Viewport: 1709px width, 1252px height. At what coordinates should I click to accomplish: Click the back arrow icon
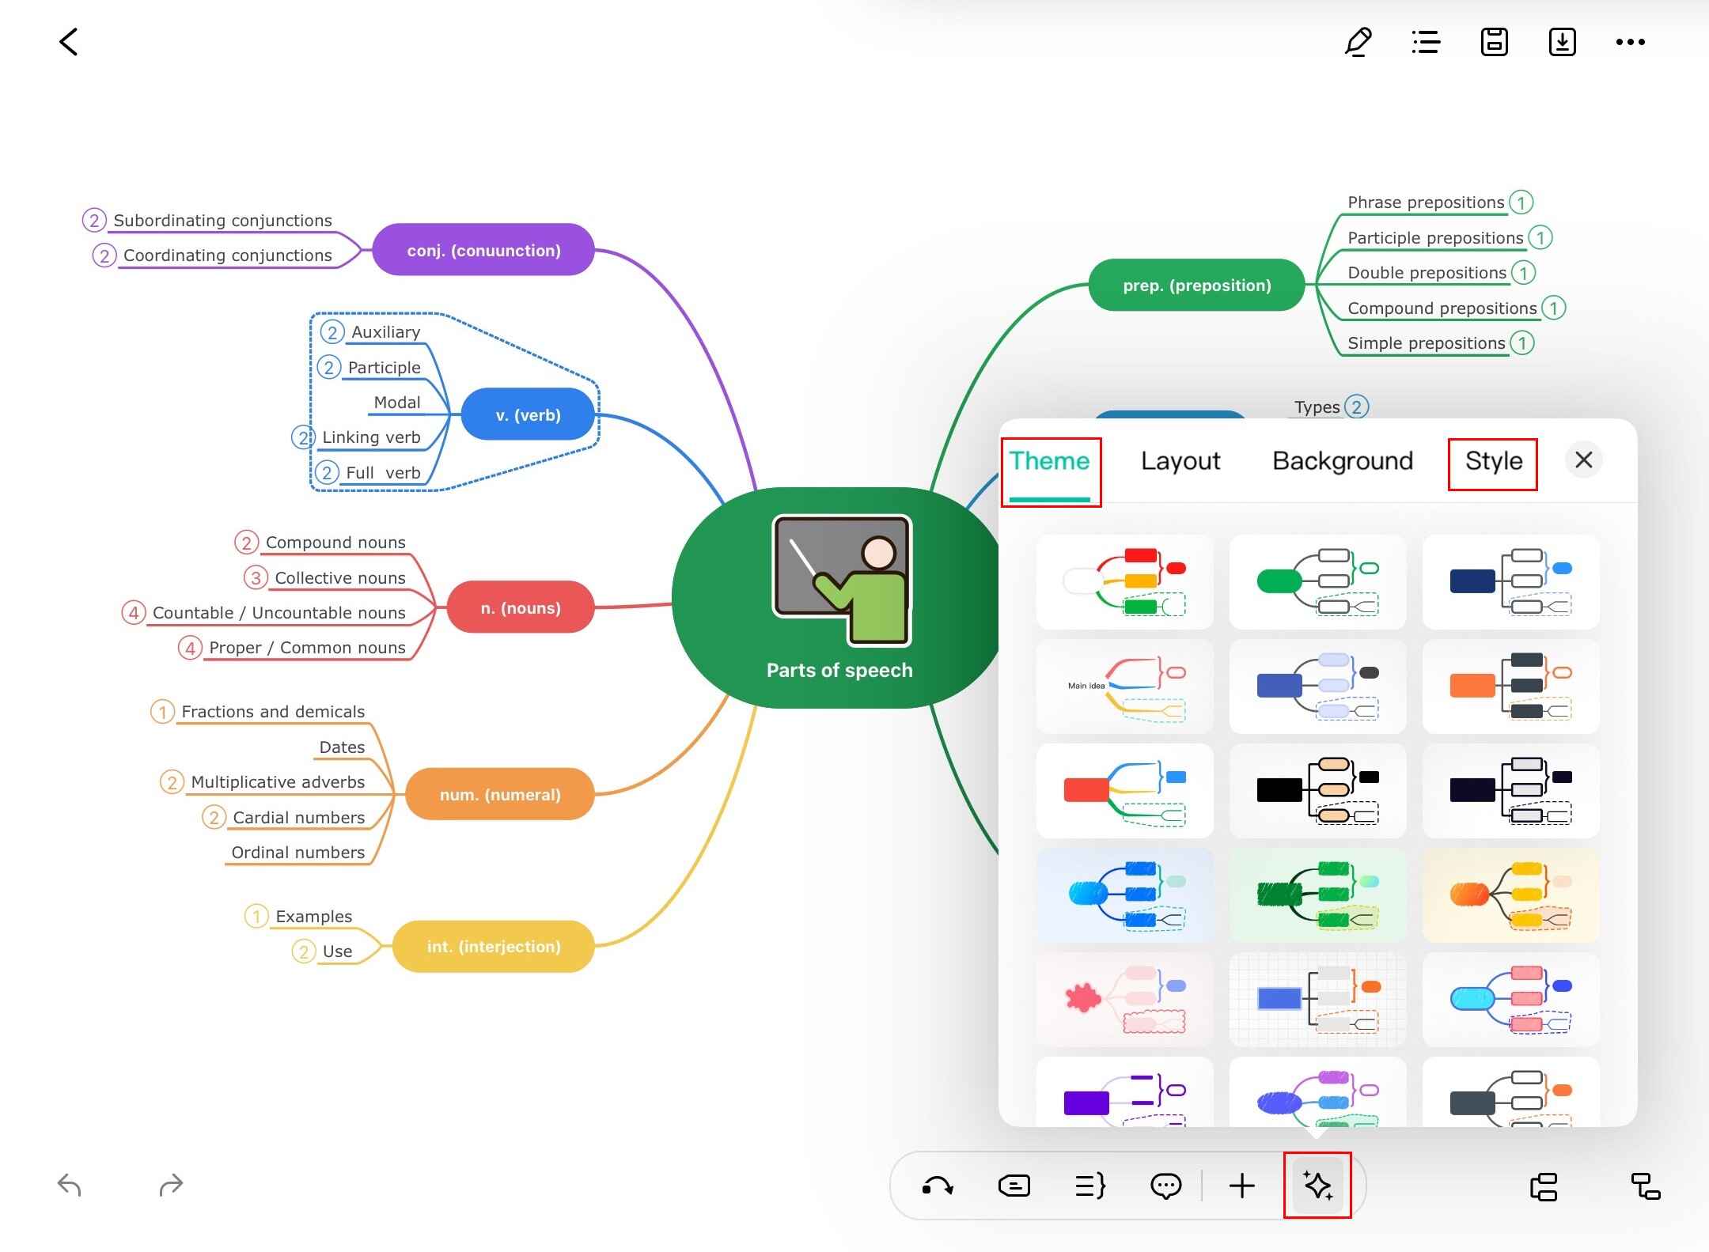coord(69,42)
